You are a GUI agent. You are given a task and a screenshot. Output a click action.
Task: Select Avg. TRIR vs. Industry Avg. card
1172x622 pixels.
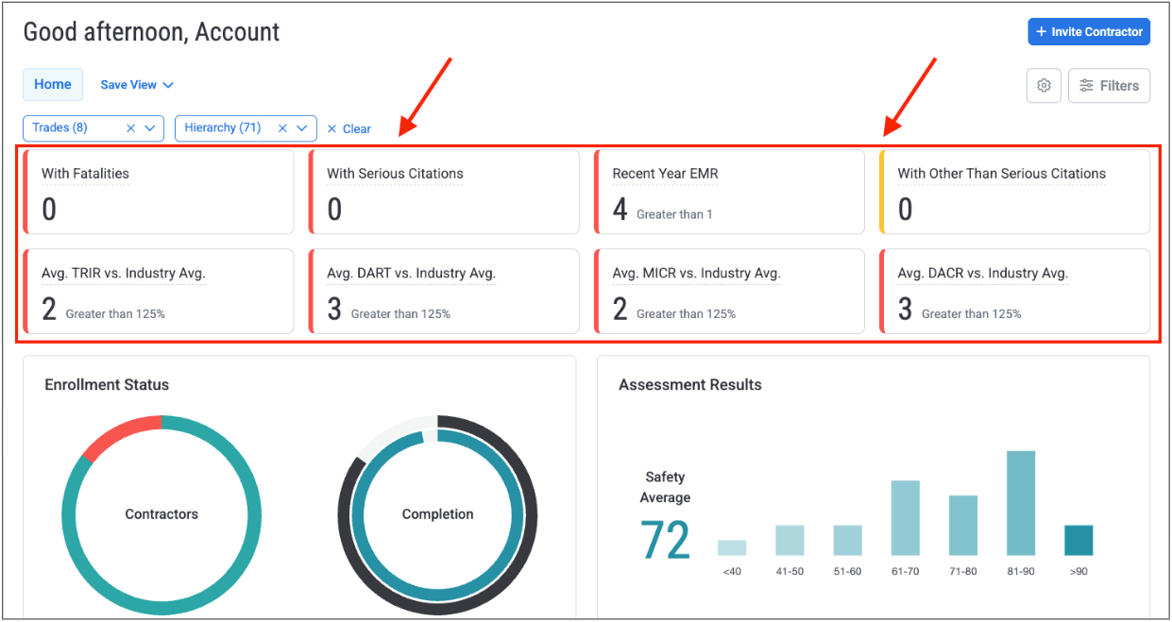pos(159,291)
